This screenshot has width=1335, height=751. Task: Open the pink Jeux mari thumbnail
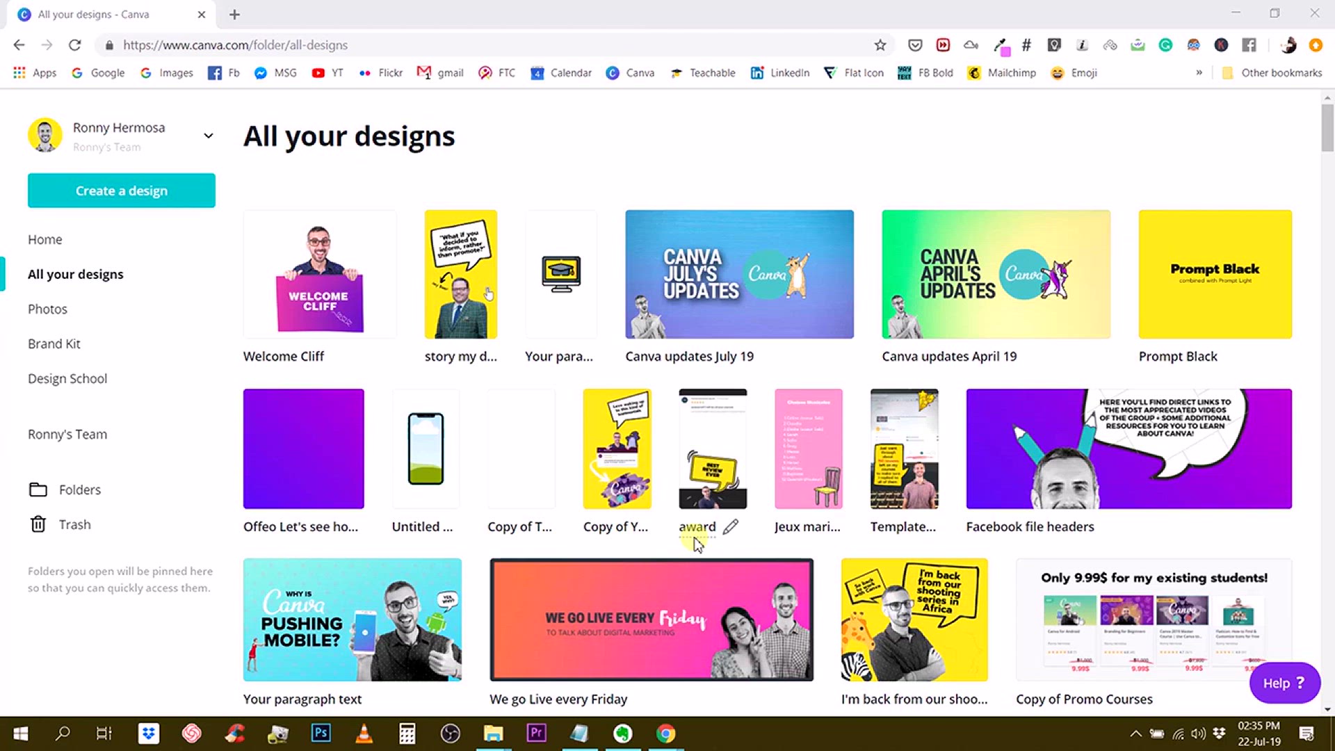pos(808,449)
